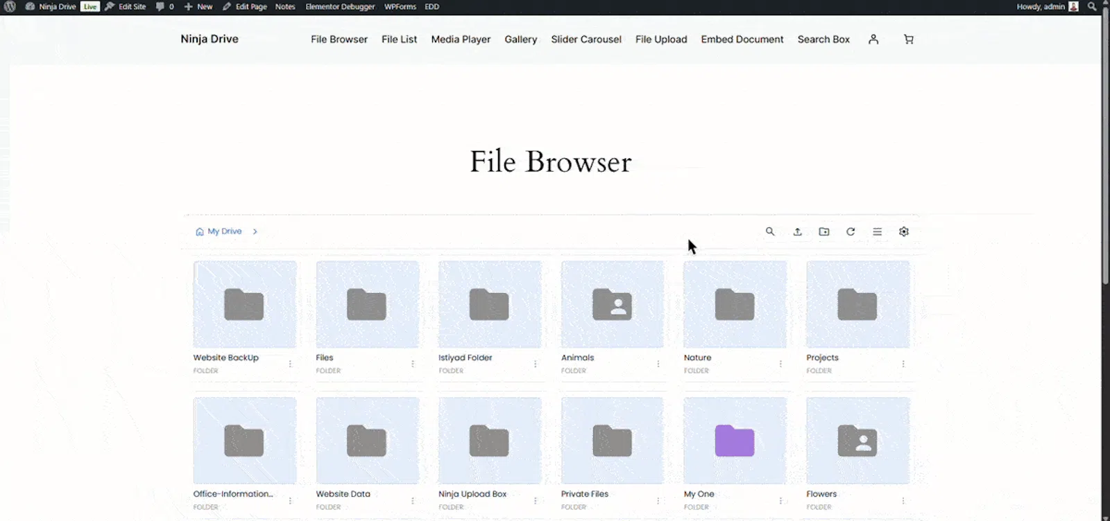The height and width of the screenshot is (521, 1110).
Task: Open EDD in admin bar
Action: pyautogui.click(x=432, y=7)
